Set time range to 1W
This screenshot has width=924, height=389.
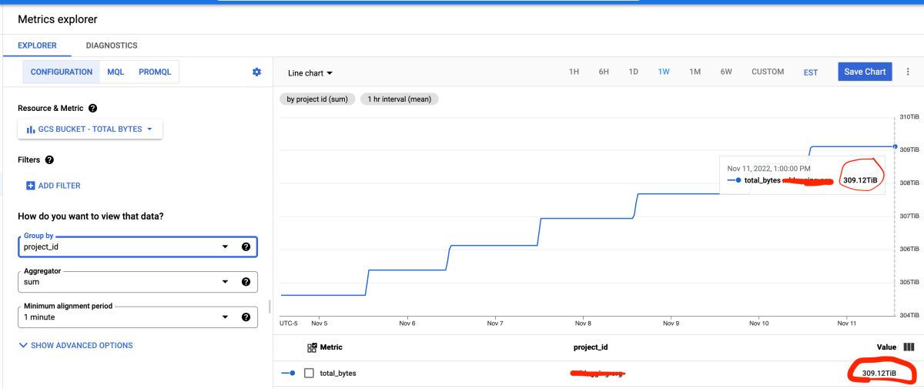pyautogui.click(x=664, y=72)
